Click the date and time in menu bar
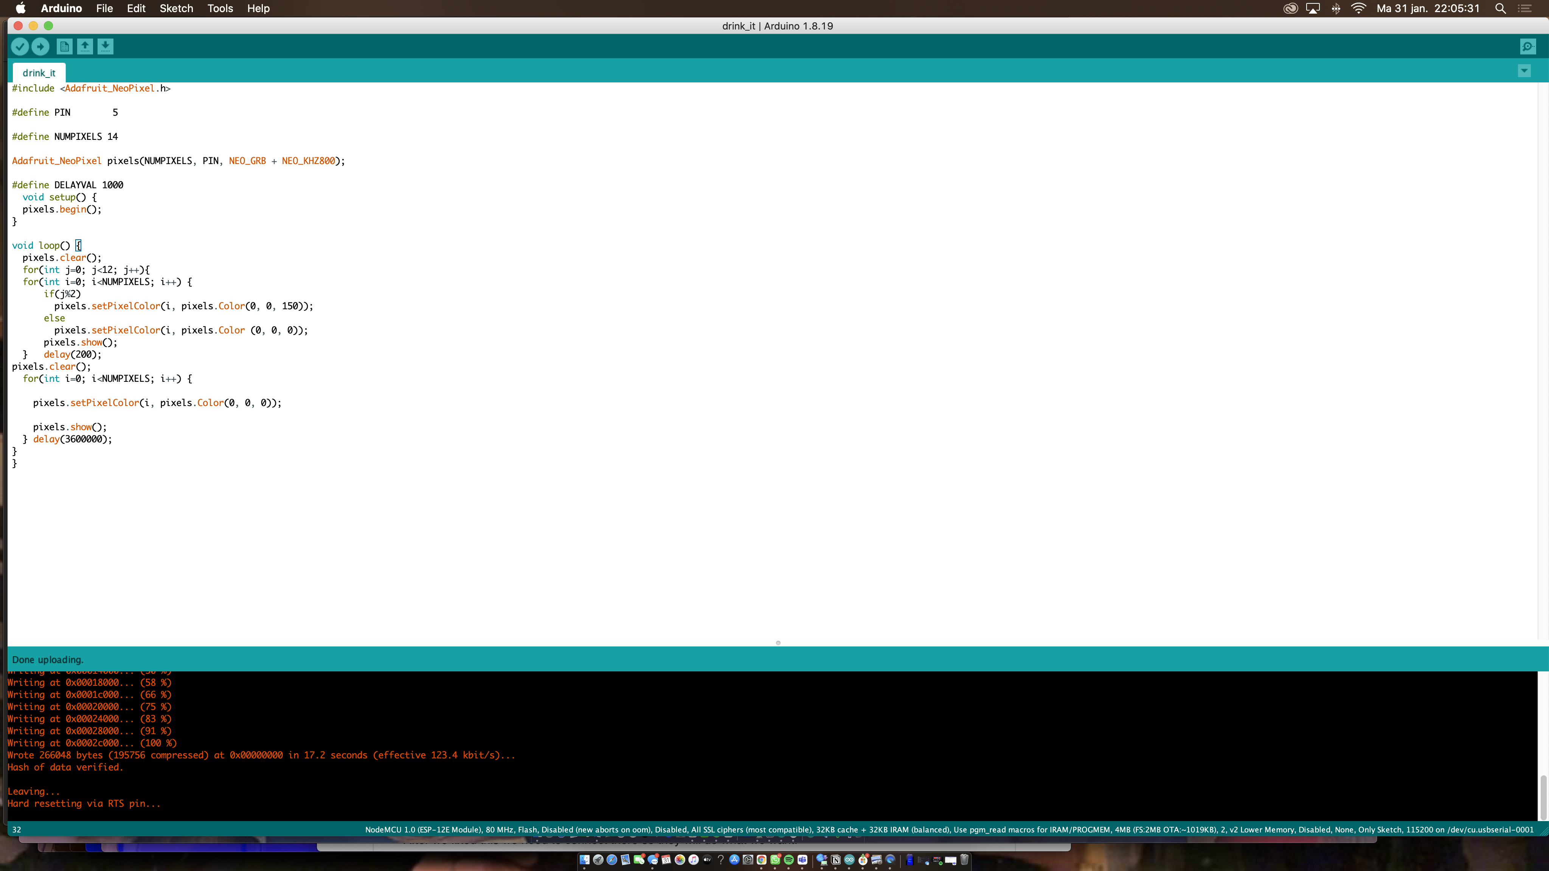Image resolution: width=1549 pixels, height=871 pixels. click(x=1428, y=8)
